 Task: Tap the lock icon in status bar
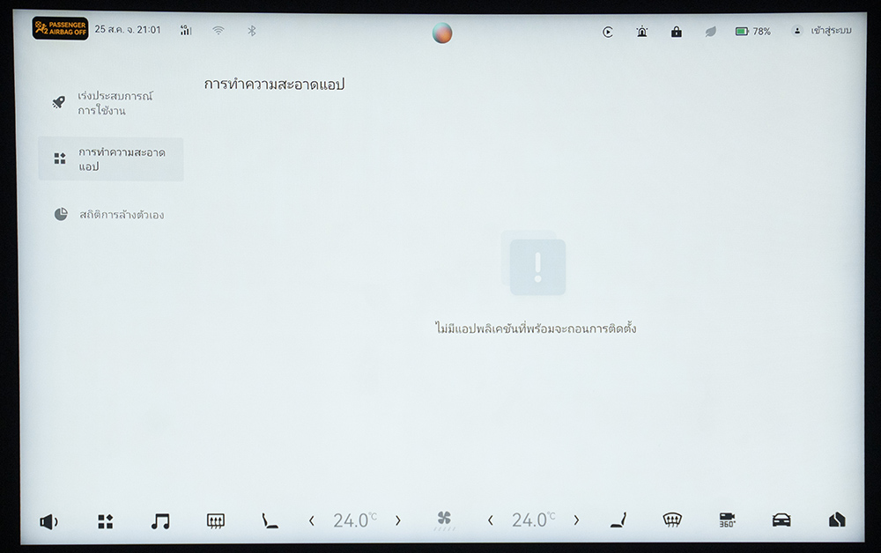[676, 32]
